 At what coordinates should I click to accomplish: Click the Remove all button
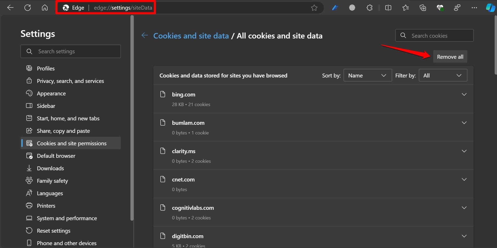(450, 57)
